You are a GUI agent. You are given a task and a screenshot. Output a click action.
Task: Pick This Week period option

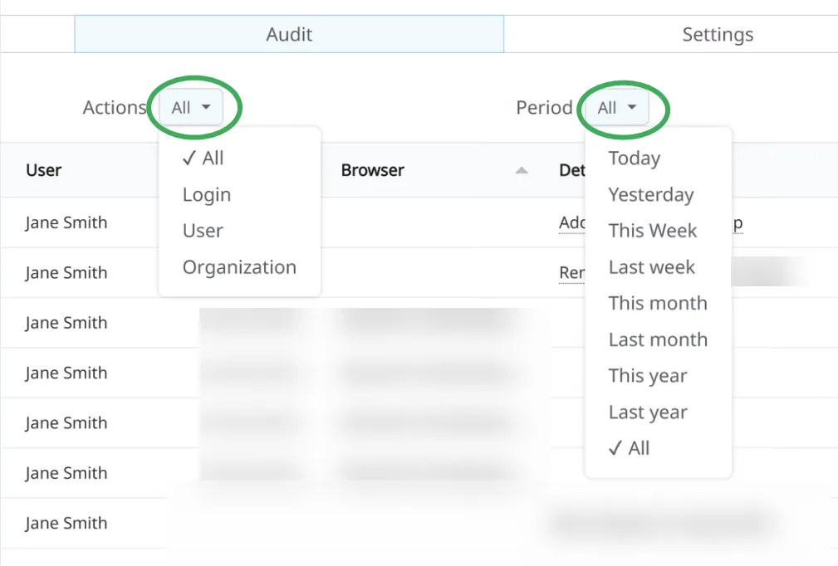coord(652,231)
